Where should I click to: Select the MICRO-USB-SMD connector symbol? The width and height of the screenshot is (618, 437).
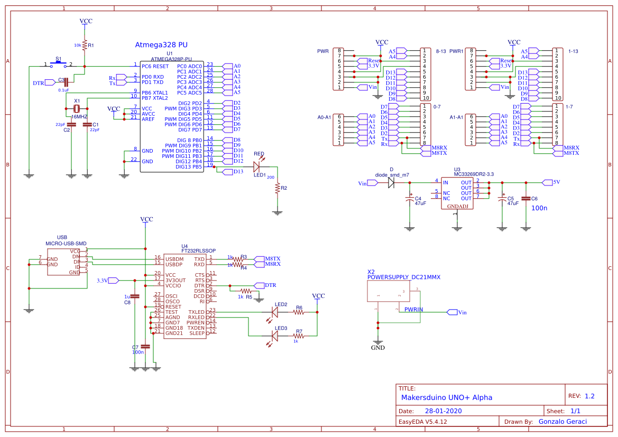click(63, 262)
